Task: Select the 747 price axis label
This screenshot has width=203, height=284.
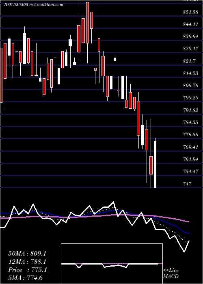Action: [x=187, y=184]
